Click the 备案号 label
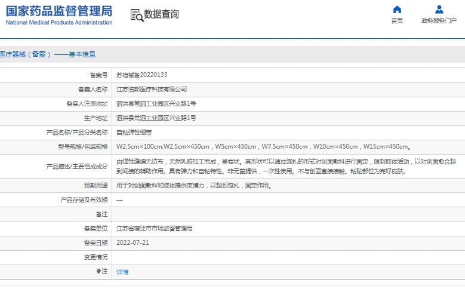 pyautogui.click(x=98, y=75)
